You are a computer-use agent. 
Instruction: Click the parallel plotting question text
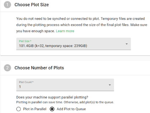pyautogui.click(x=52, y=97)
